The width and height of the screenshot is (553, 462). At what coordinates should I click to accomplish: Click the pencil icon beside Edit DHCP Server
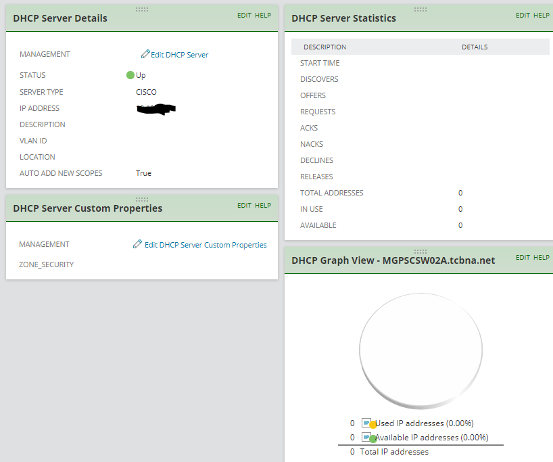145,54
